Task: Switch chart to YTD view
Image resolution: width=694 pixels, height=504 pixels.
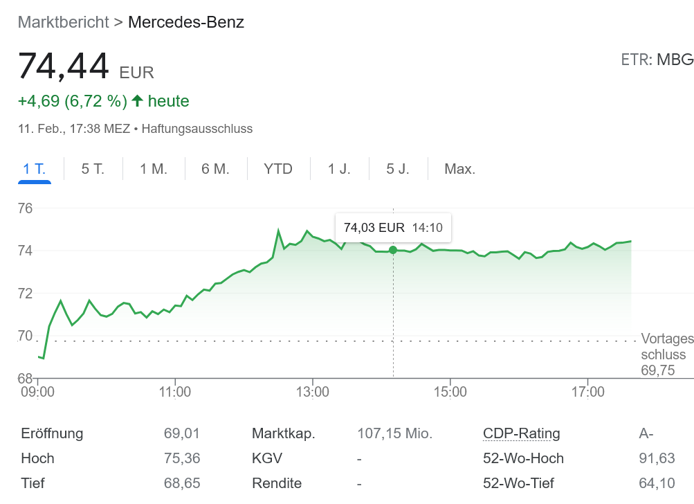Action: click(278, 169)
